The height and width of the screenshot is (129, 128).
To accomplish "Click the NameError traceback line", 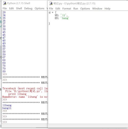I will (25, 97).
